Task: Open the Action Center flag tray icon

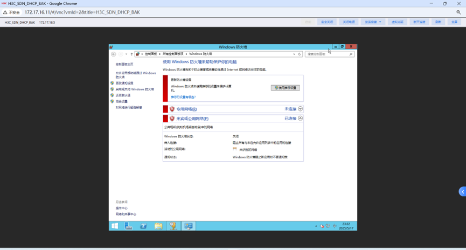Action: pos(322,226)
